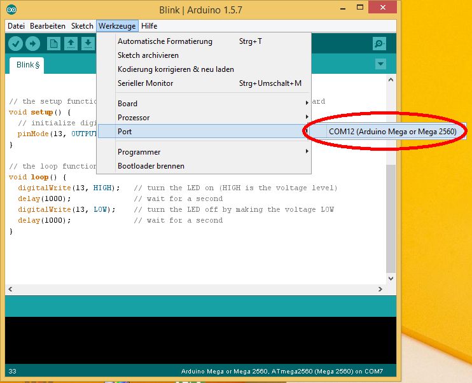Select Kodierung korrigieren & neu laden
472x383 pixels.
click(x=204, y=69)
